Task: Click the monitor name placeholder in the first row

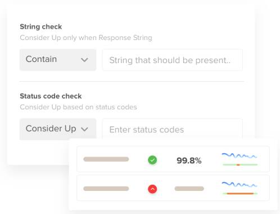Action: [x=106, y=159]
